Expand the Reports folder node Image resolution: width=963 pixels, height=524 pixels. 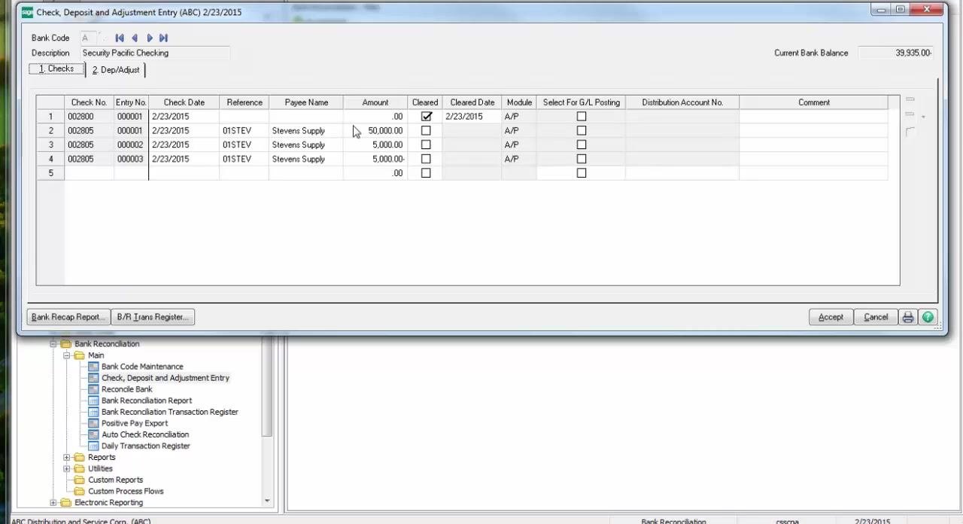pos(67,457)
